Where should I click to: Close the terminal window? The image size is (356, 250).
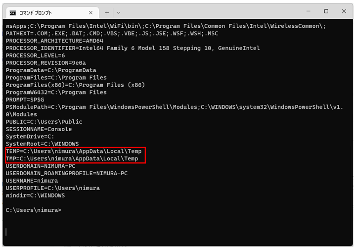coord(344,11)
